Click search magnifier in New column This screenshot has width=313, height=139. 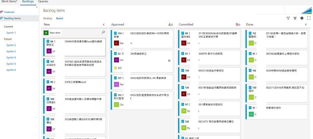point(103,32)
